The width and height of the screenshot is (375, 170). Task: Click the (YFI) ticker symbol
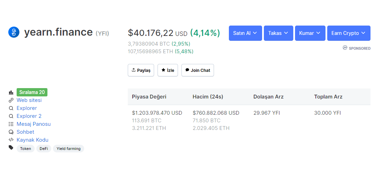[x=102, y=34]
